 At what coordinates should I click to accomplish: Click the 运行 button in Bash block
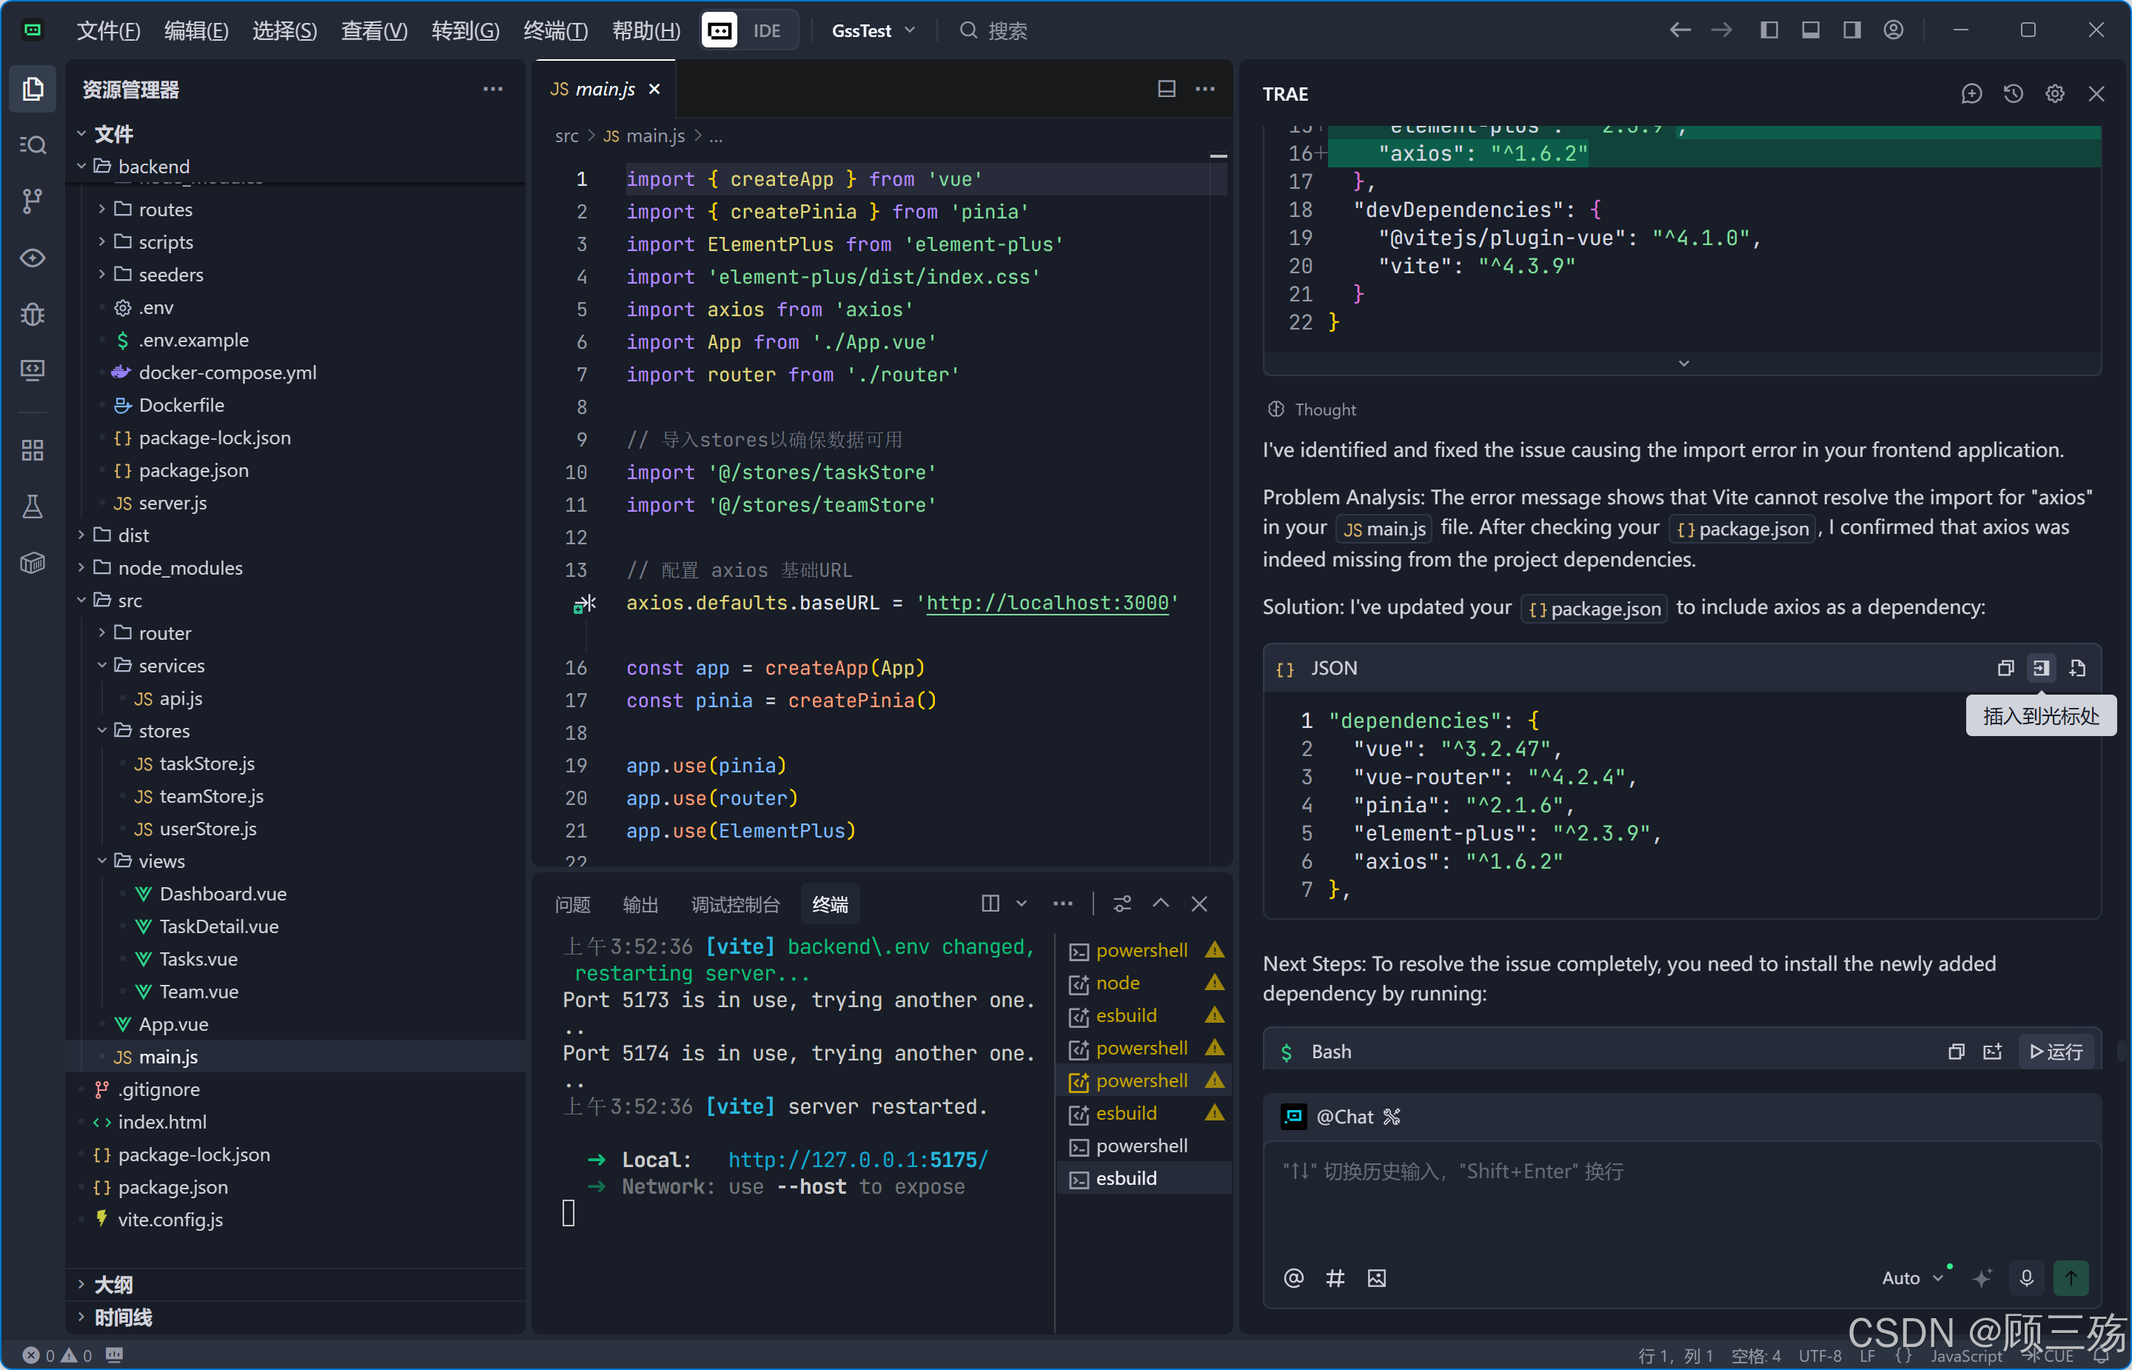(x=2056, y=1052)
